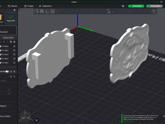Click the Print plate button

coord(155,6)
